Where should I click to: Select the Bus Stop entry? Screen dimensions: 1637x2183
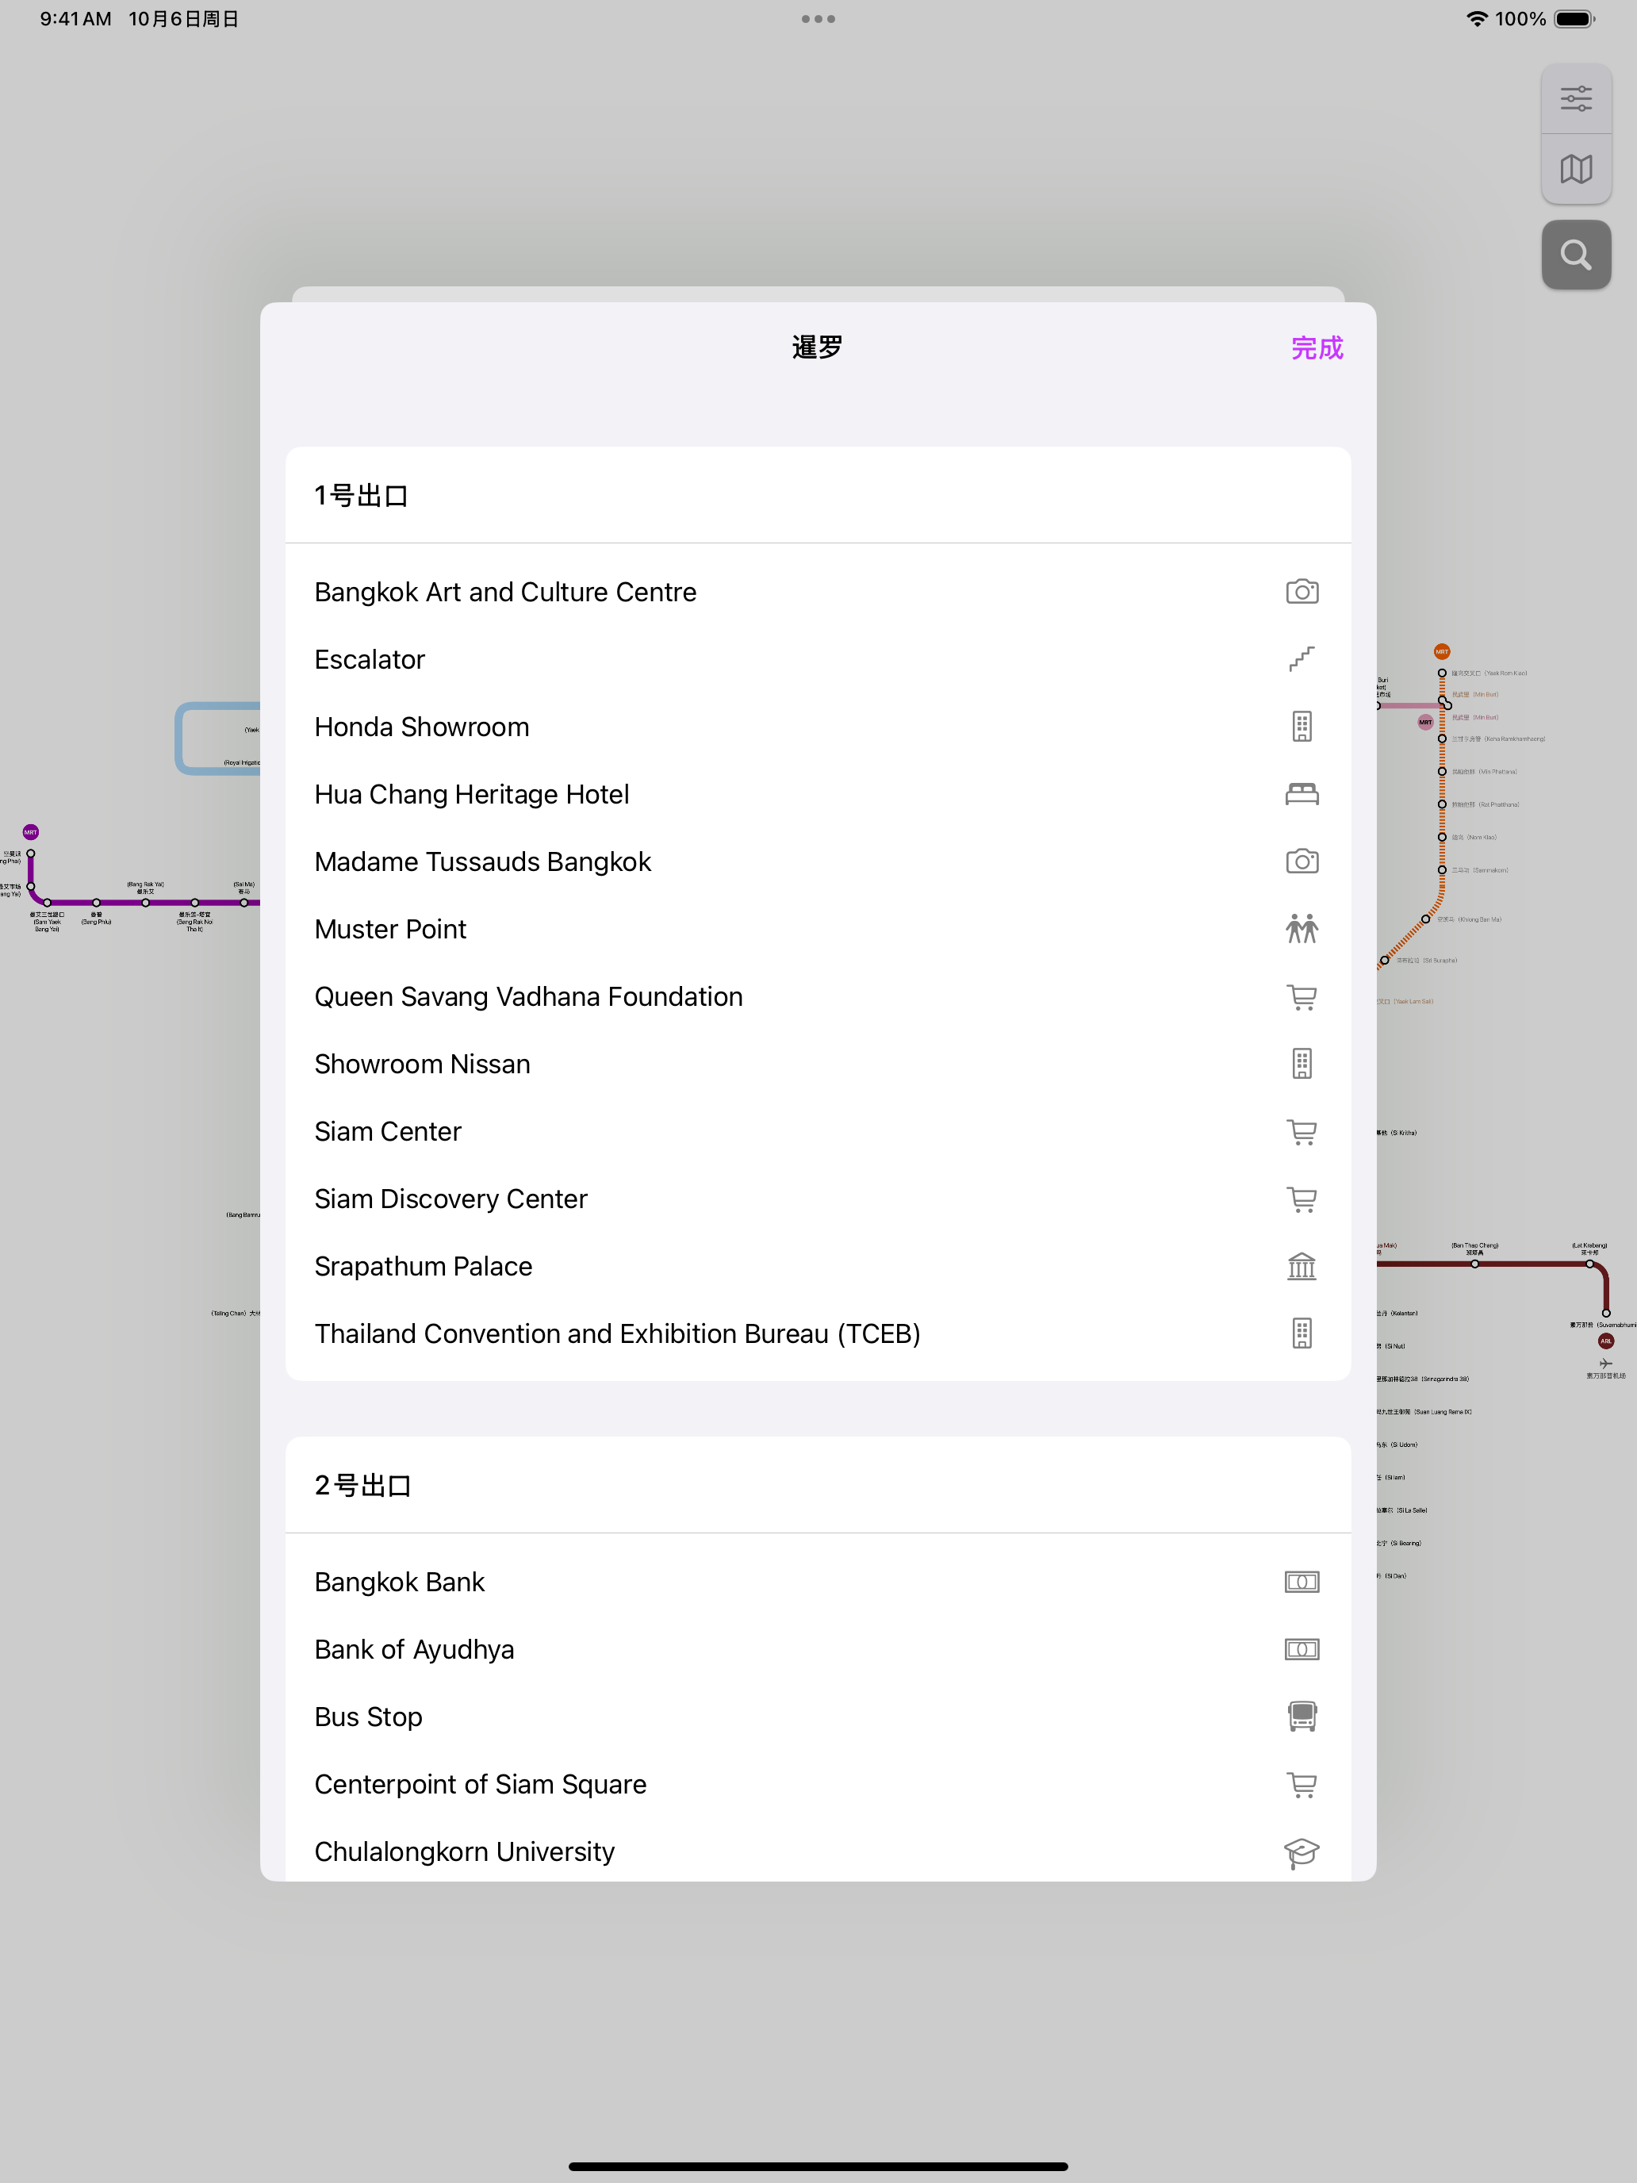[x=818, y=1717]
